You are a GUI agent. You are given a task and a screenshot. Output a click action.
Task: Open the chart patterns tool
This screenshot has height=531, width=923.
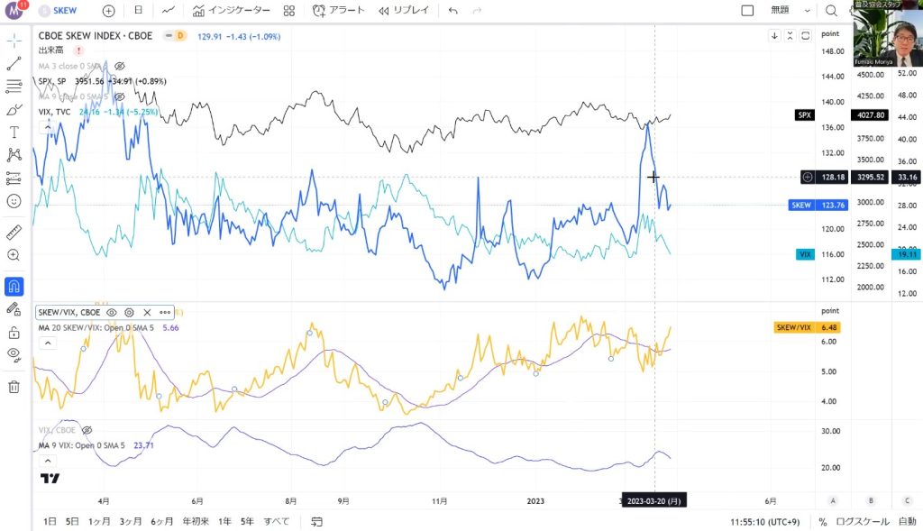[14, 155]
